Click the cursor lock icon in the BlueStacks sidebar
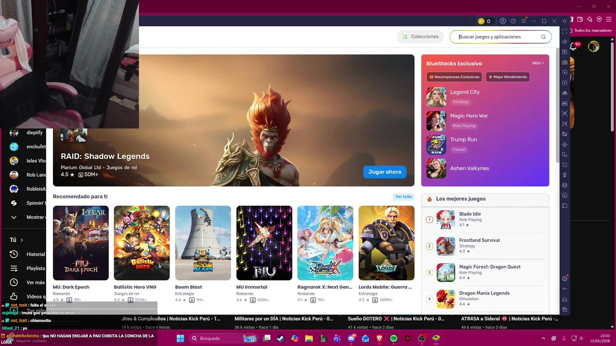The width and height of the screenshot is (616, 346). [565, 52]
